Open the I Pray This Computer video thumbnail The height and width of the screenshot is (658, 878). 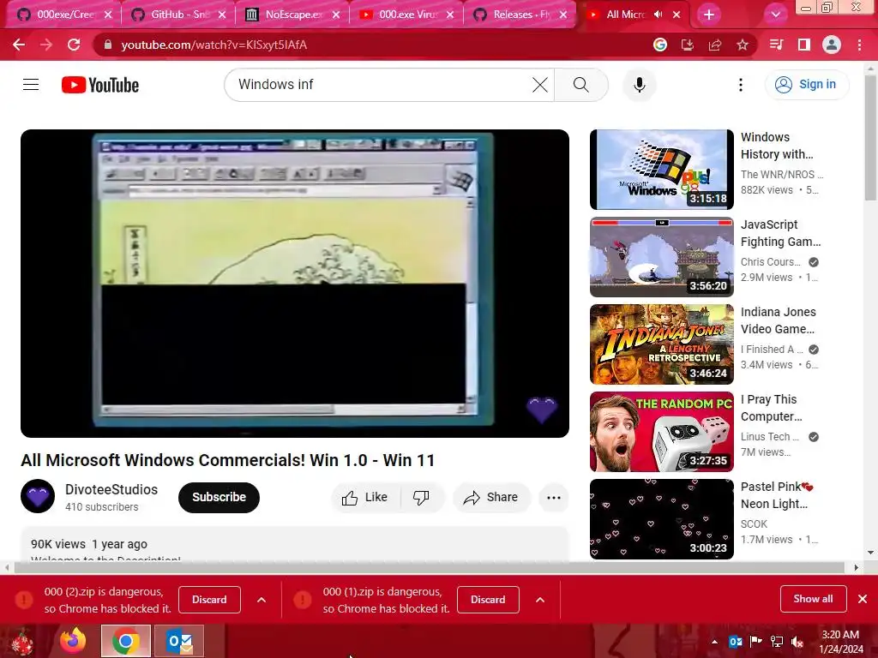(661, 432)
